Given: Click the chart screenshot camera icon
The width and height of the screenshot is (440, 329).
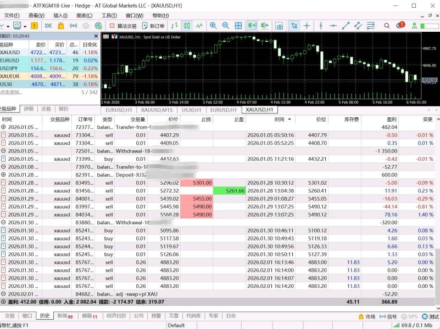Looking at the screenshot, I should point(280,26).
